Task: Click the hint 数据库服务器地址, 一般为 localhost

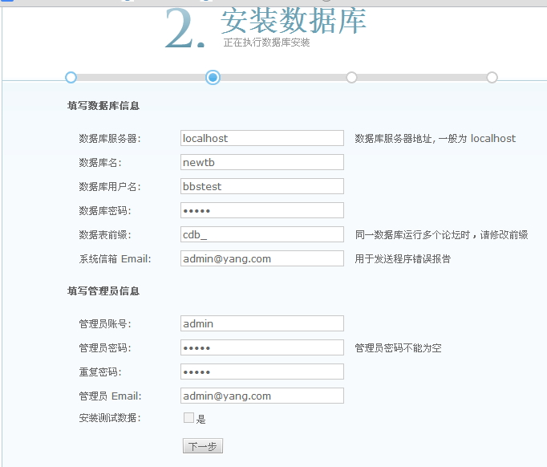Action: pyautogui.click(x=435, y=139)
